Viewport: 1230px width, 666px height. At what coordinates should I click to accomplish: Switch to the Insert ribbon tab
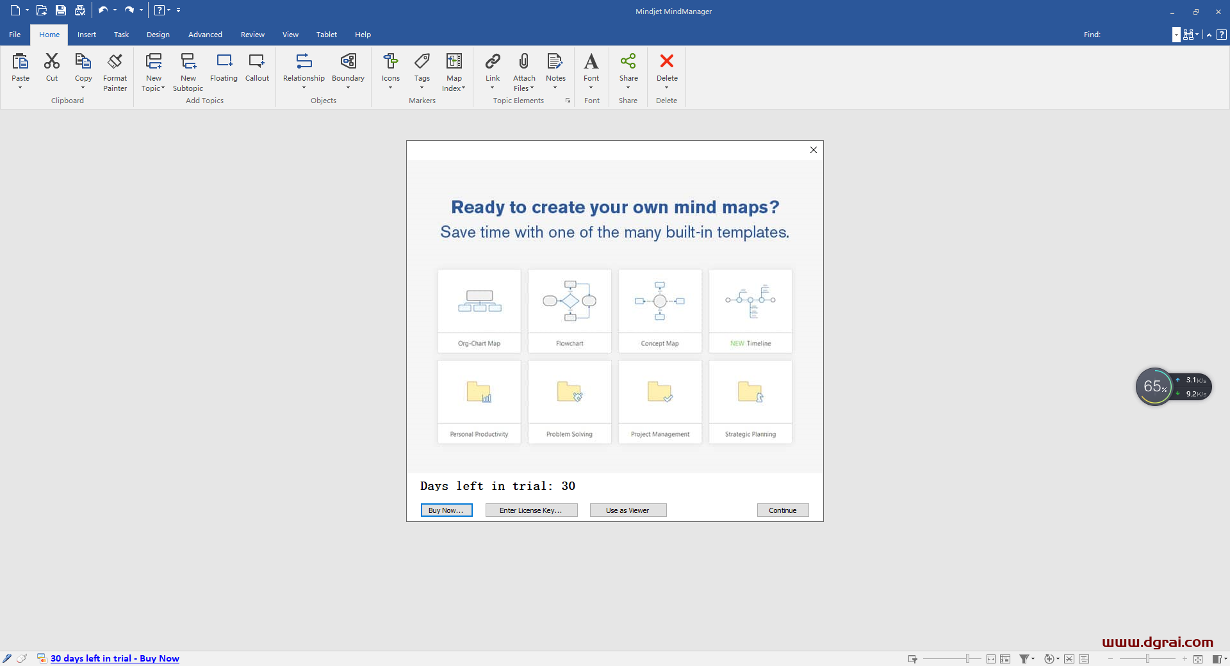click(x=86, y=35)
